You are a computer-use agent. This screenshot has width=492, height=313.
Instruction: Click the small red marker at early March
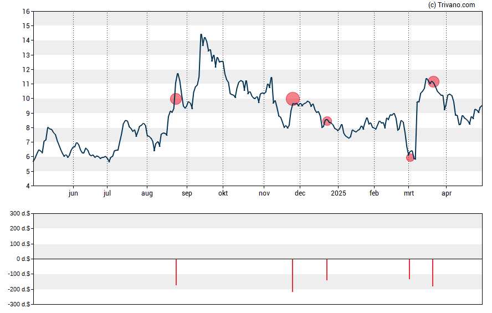pyautogui.click(x=410, y=158)
